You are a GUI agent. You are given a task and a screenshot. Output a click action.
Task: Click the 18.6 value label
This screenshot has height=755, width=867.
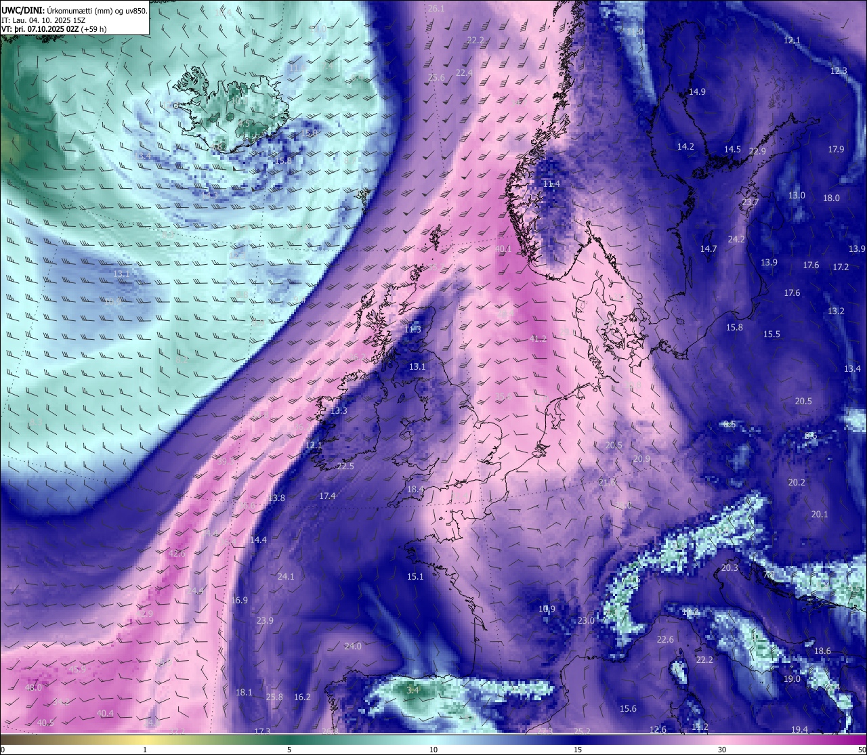(x=822, y=651)
